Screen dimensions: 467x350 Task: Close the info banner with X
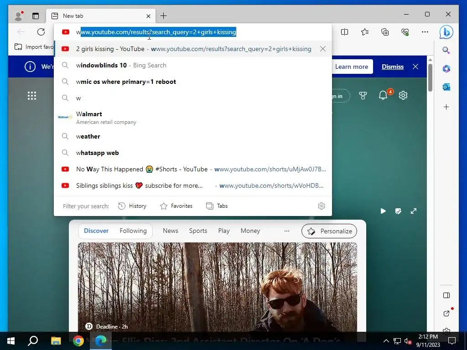[415, 67]
